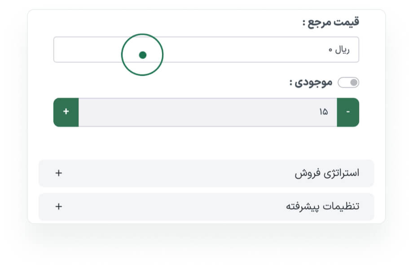
Task: Increase the stock quantity above ۱۵
Action: pyautogui.click(x=66, y=112)
